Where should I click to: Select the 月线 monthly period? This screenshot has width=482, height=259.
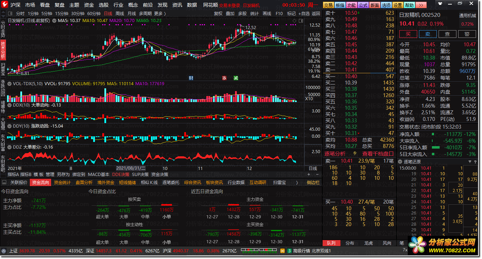(132, 14)
